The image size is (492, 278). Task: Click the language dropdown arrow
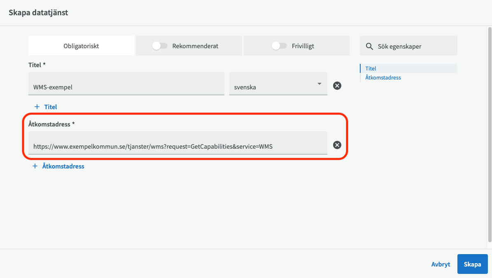coord(319,84)
